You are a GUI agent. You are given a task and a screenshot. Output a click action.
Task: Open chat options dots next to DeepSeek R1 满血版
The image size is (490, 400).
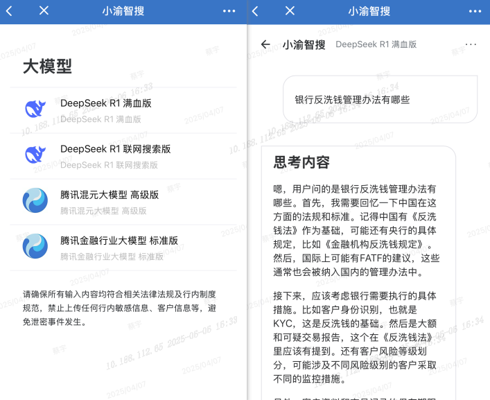pyautogui.click(x=471, y=44)
